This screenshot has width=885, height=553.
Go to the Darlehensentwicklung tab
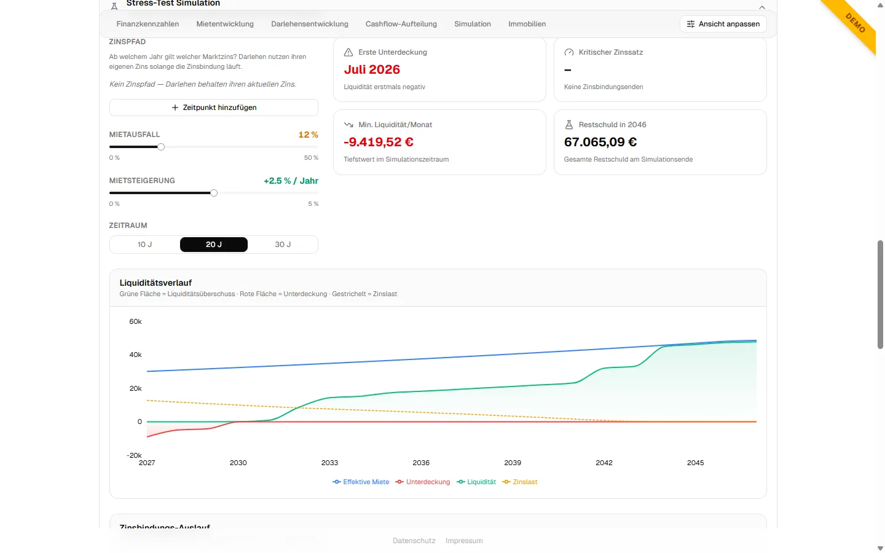click(x=310, y=24)
